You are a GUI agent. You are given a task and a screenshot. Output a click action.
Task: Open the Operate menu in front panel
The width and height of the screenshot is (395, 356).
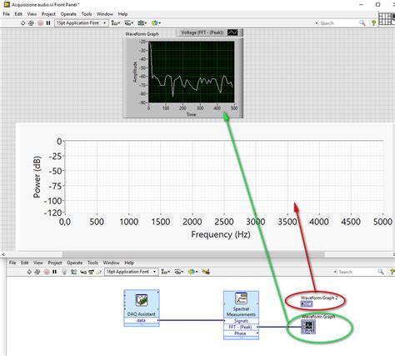[68, 14]
